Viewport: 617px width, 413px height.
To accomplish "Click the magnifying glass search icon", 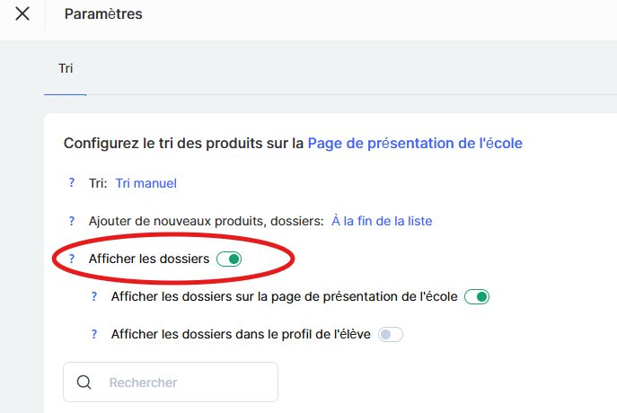I will point(84,382).
